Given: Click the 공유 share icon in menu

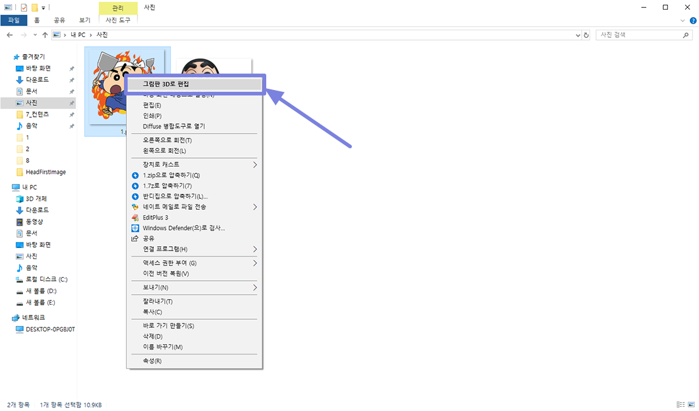Looking at the screenshot, I should pyautogui.click(x=135, y=238).
